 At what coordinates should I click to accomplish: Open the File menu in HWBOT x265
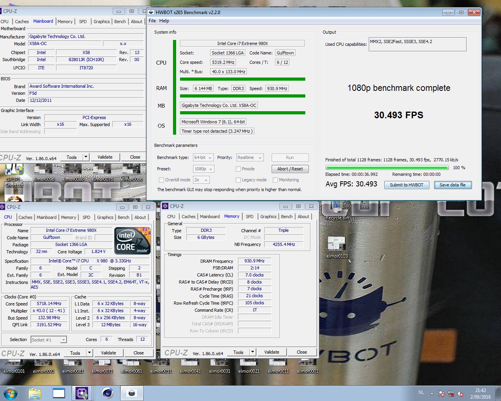click(x=152, y=21)
